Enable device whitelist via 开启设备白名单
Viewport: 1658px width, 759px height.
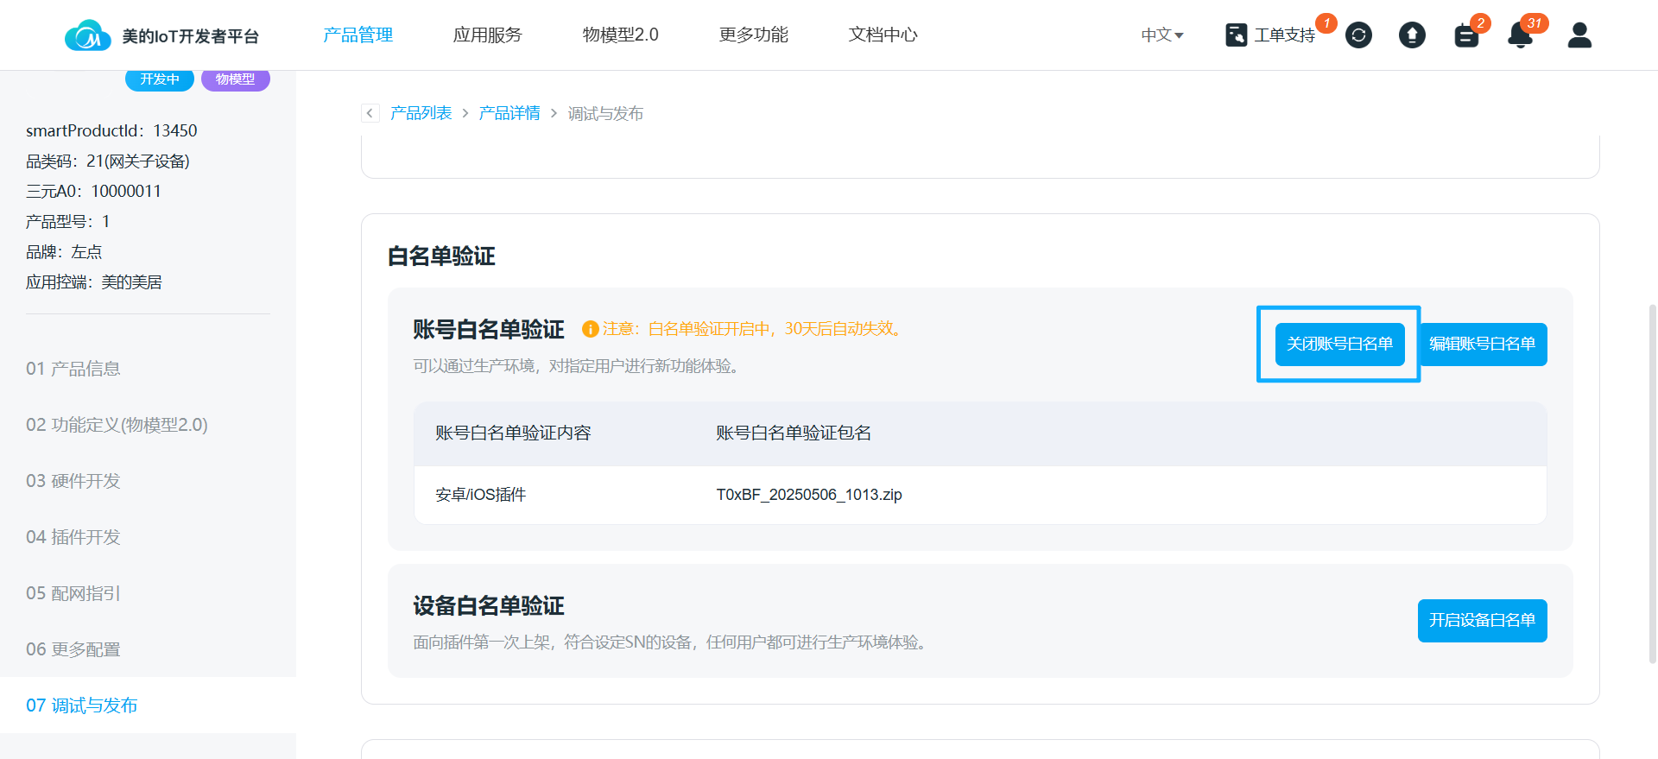click(1482, 621)
